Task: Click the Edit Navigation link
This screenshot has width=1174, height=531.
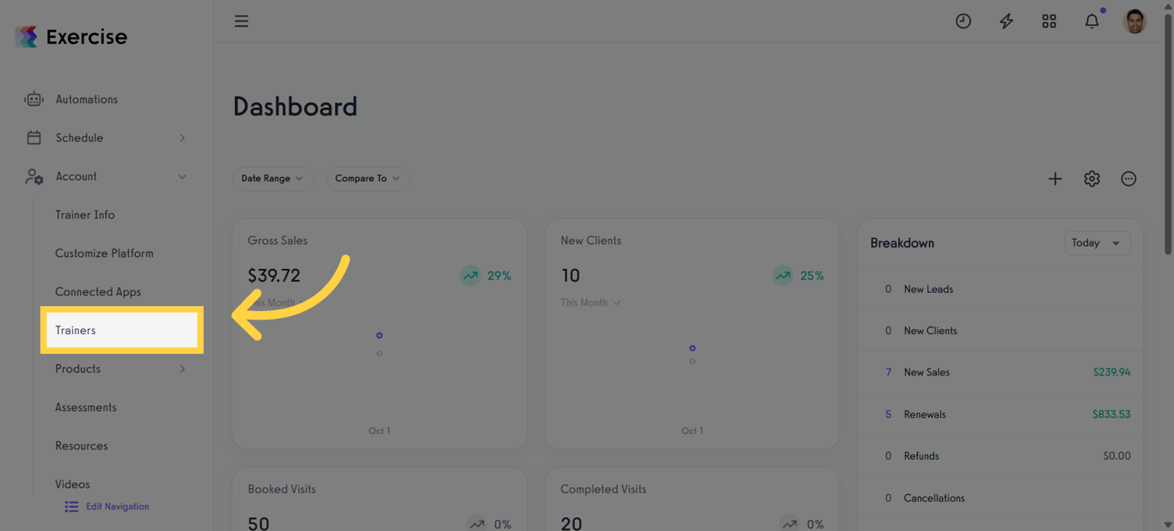Action: click(x=107, y=507)
